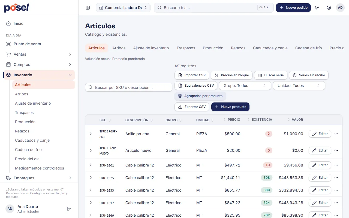Click the Posel logo
This screenshot has width=349, height=218.
16,8
